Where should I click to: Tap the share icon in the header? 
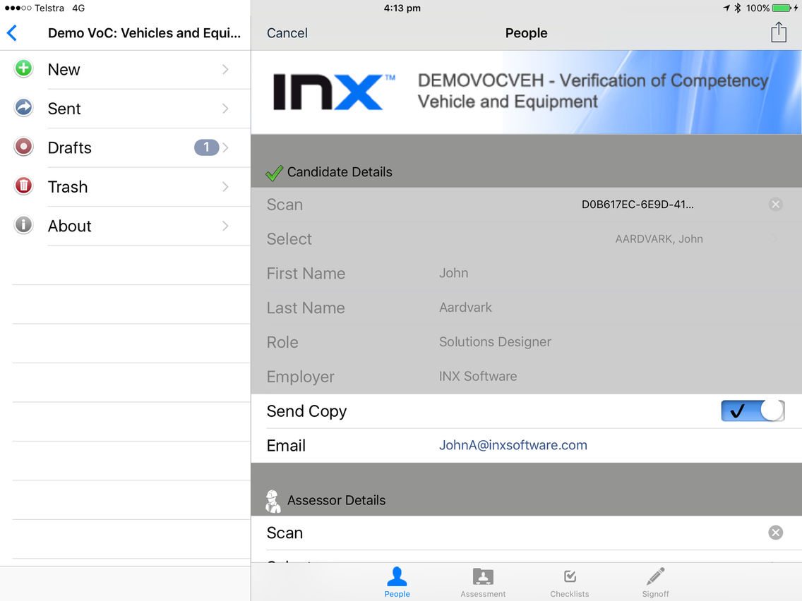pos(779,32)
